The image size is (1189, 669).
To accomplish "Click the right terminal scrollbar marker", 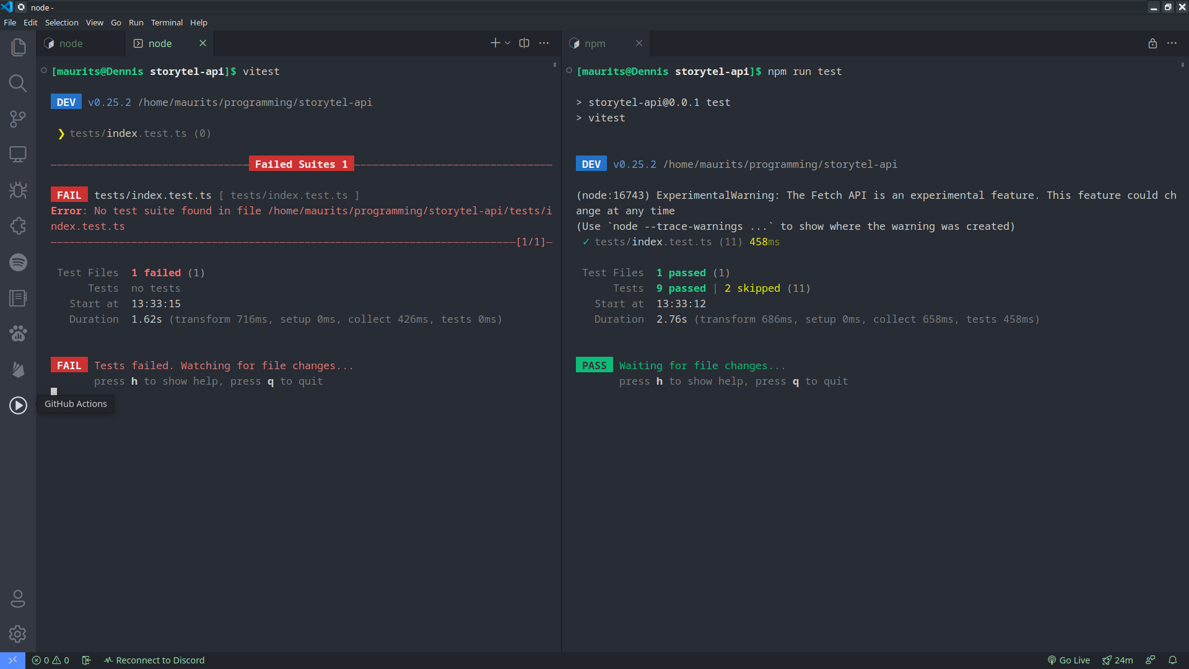I will (x=1182, y=64).
